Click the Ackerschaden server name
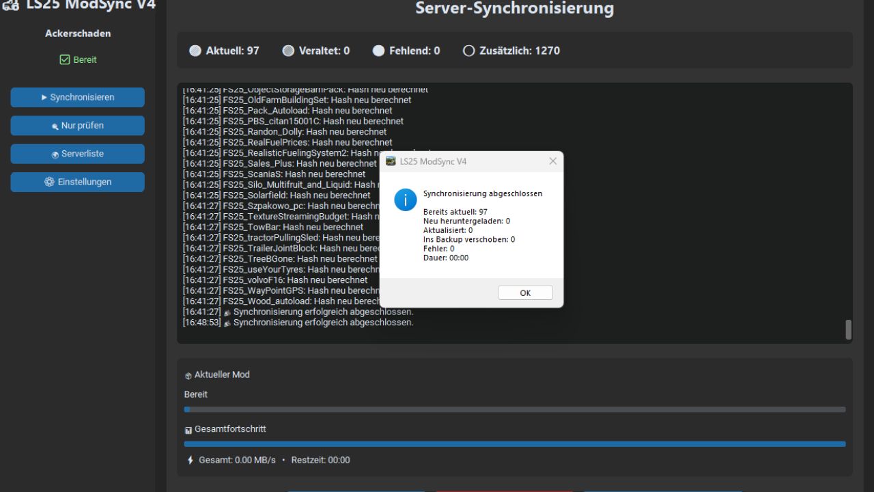The width and height of the screenshot is (874, 492). (x=78, y=33)
